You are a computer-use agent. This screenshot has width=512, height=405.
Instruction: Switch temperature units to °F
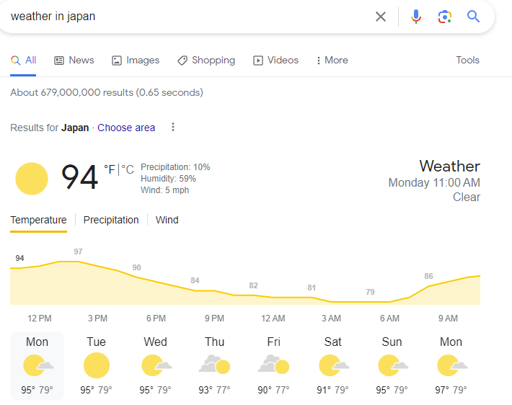pyautogui.click(x=110, y=169)
